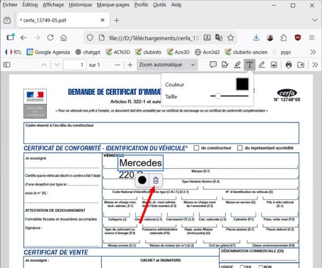Screen dimensions: 322x268
Task: Toggle the PDF sidebar
Action: pos(8,65)
